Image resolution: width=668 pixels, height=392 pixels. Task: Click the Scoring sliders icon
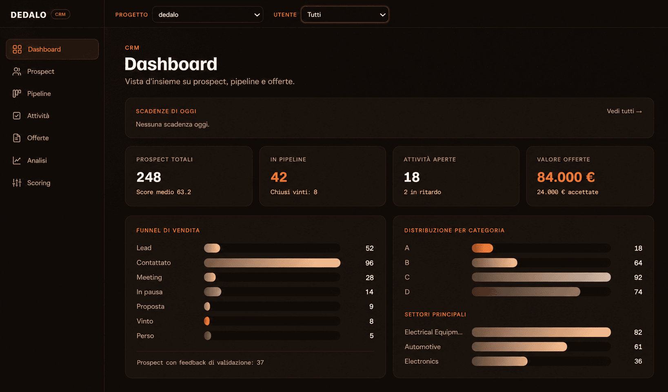(x=17, y=183)
